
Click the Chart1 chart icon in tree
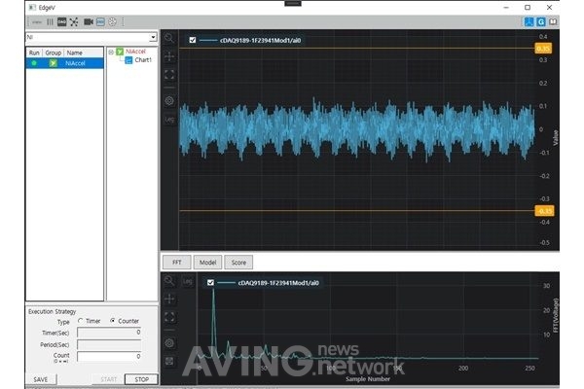coord(128,60)
